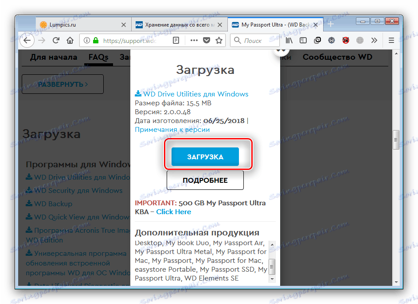Save page to Pocket
The height and width of the screenshot is (304, 418).
(206, 40)
